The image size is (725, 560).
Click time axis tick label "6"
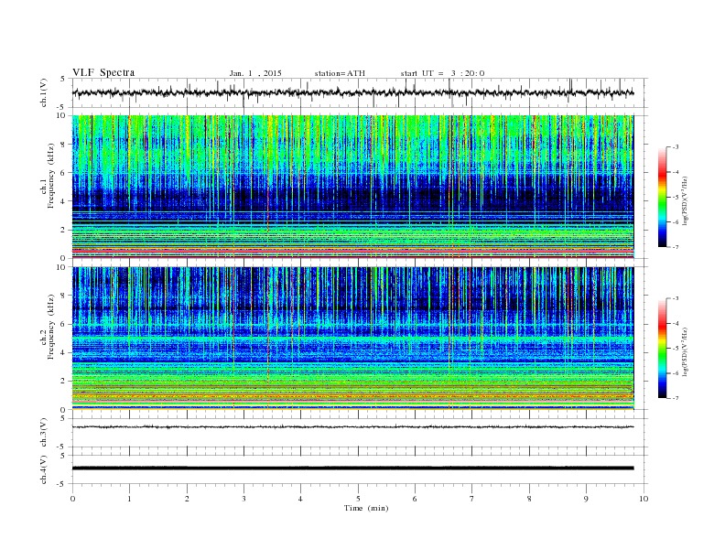click(415, 499)
